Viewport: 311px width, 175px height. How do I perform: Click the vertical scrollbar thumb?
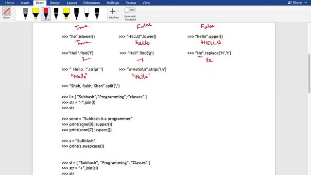pos(309,73)
